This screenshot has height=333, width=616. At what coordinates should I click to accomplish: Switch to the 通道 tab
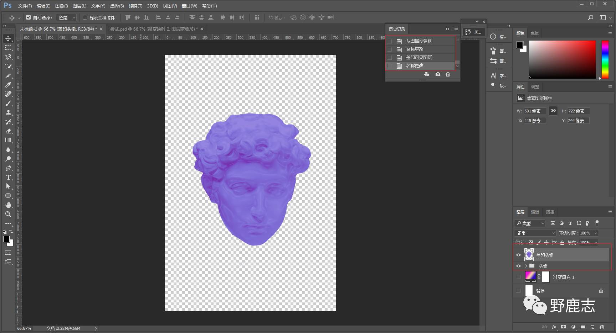[535, 212]
